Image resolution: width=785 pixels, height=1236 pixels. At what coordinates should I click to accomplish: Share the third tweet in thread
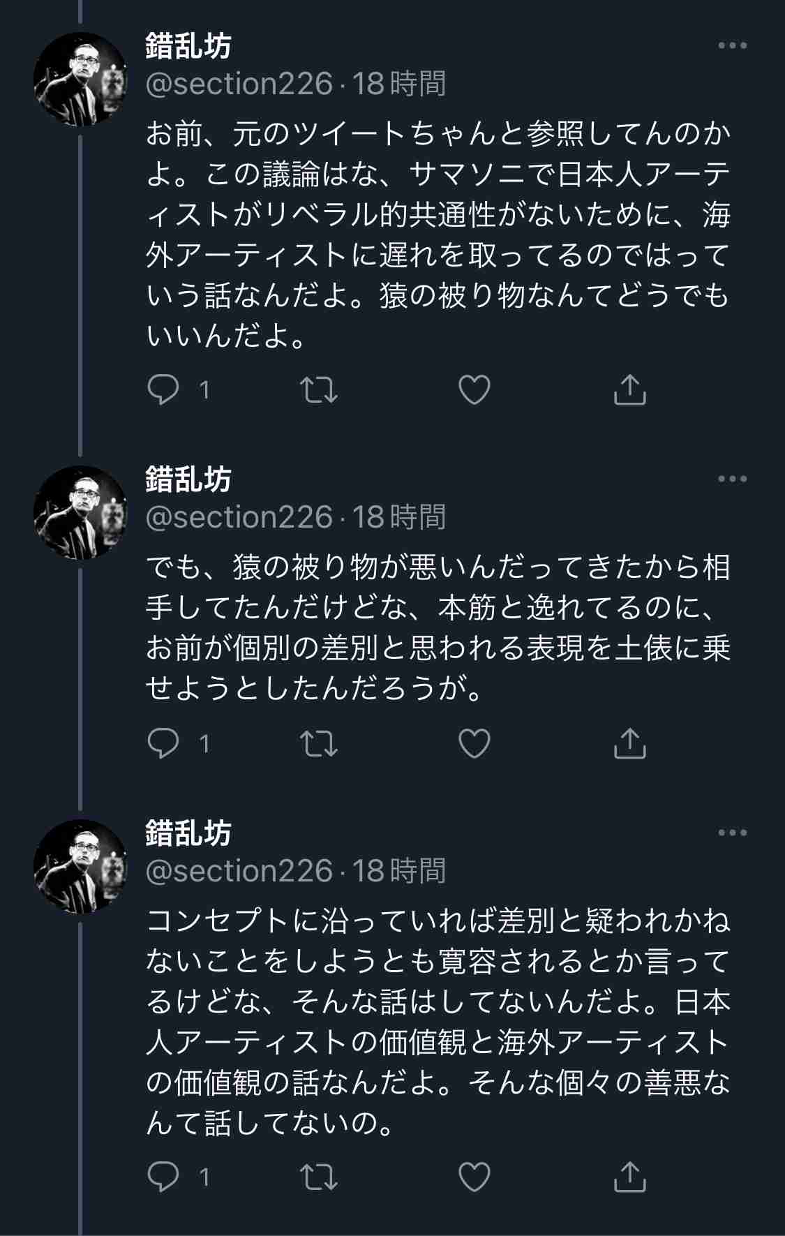point(629,1177)
